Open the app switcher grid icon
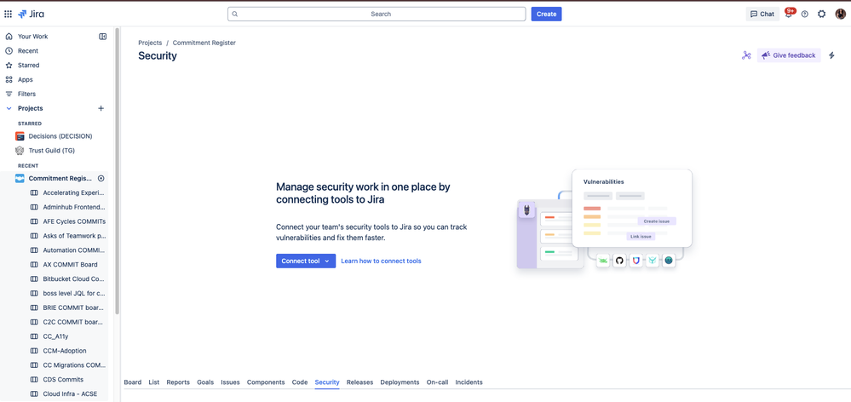 pos(9,14)
